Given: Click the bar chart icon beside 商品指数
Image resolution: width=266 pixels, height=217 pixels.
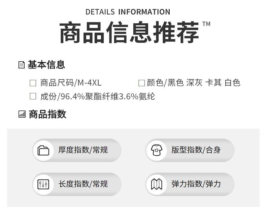Looking at the screenshot, I should [22, 114].
